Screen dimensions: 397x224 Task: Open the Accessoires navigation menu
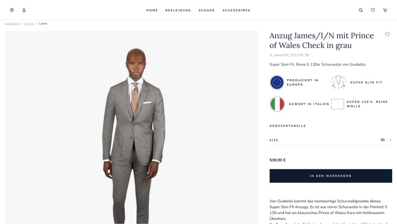click(236, 10)
